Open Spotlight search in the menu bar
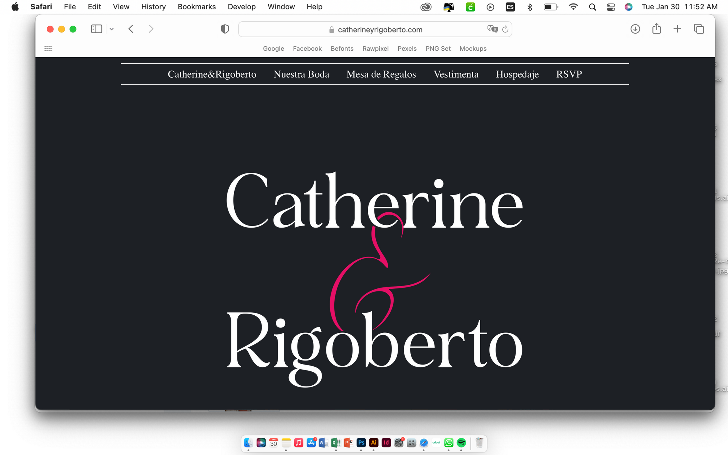The width and height of the screenshot is (728, 455). pos(592,7)
